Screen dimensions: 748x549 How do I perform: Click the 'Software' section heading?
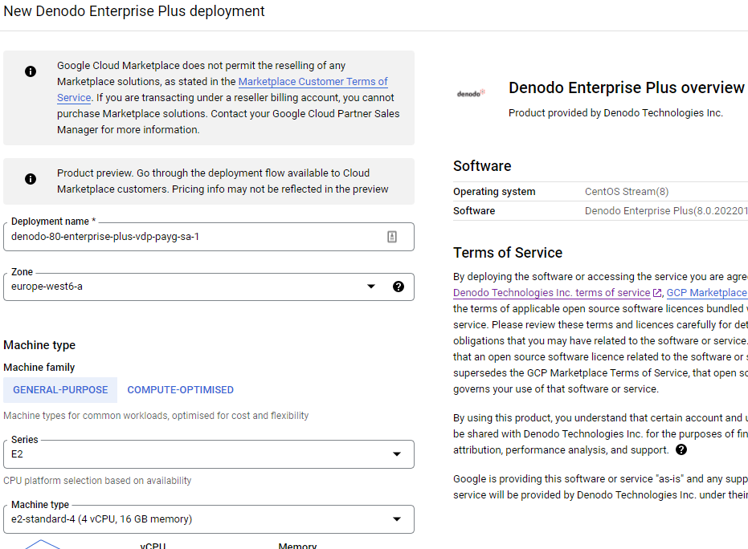[482, 166]
